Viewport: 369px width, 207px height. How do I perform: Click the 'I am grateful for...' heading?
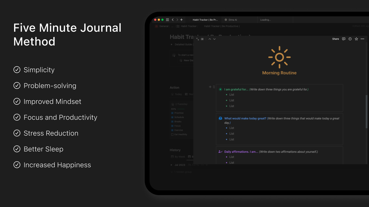236,89
